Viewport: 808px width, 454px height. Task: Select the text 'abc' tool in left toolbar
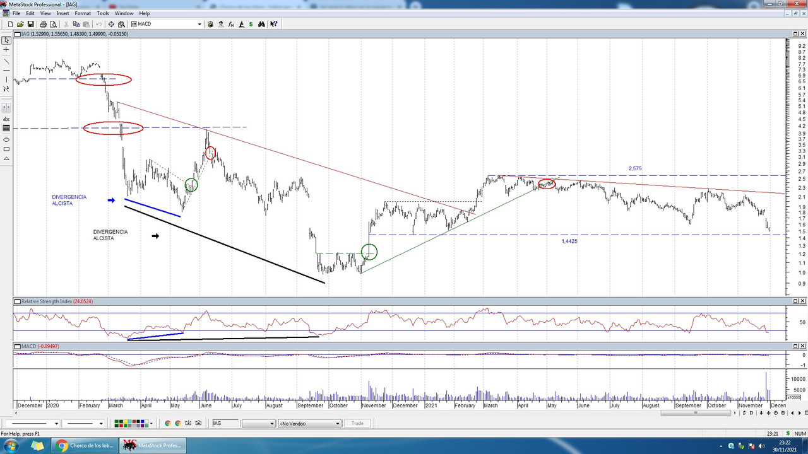coord(6,119)
